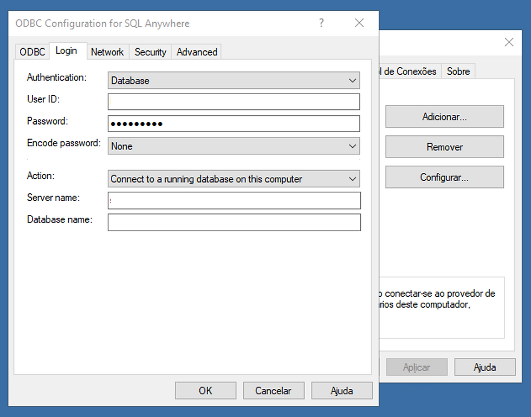This screenshot has height=417, width=531.
Task: Click the User ID input field
Action: point(234,102)
